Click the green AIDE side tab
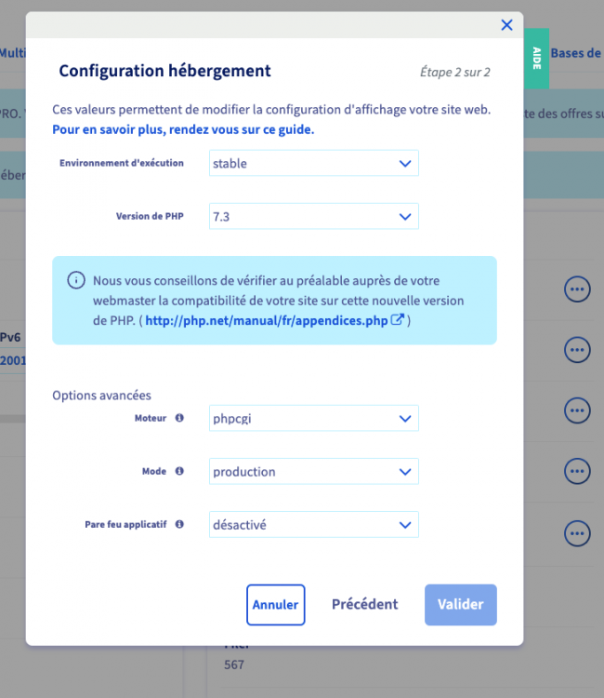 click(x=536, y=59)
